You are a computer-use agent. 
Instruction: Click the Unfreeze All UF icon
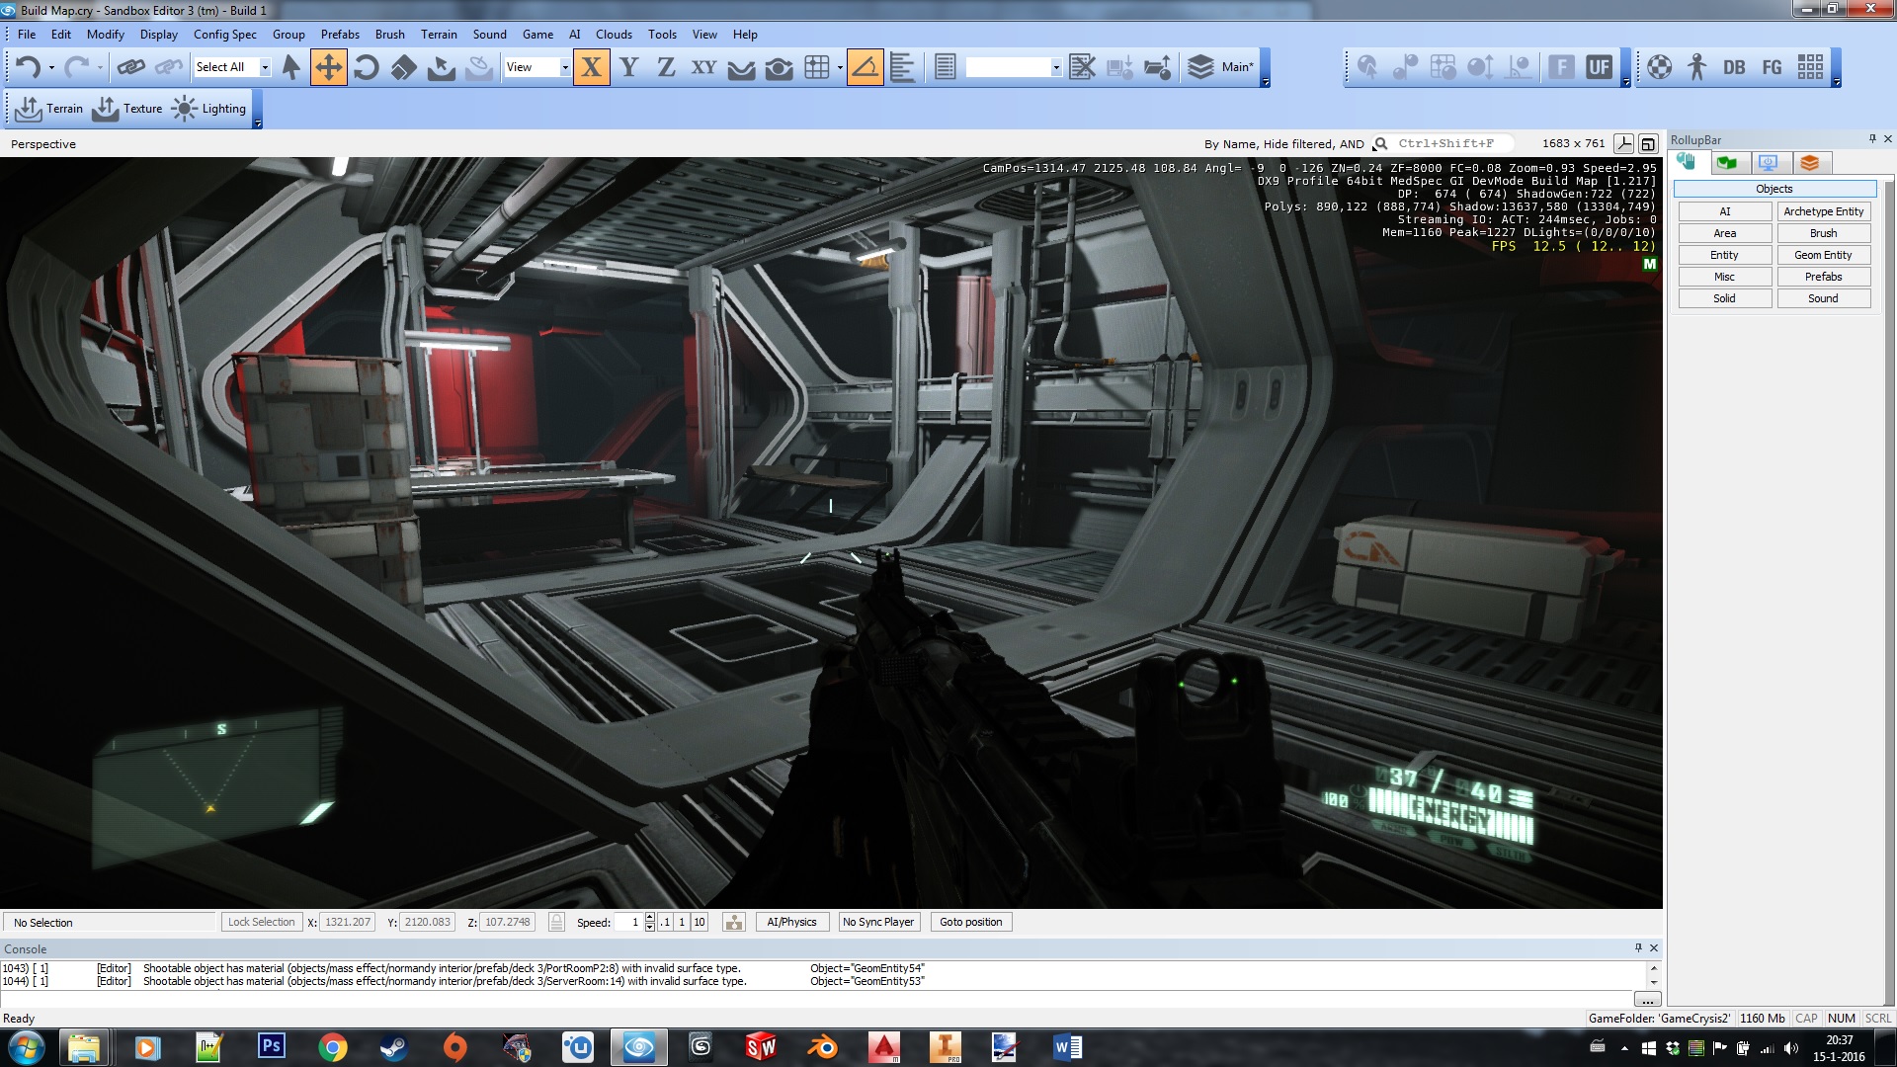click(x=1599, y=67)
